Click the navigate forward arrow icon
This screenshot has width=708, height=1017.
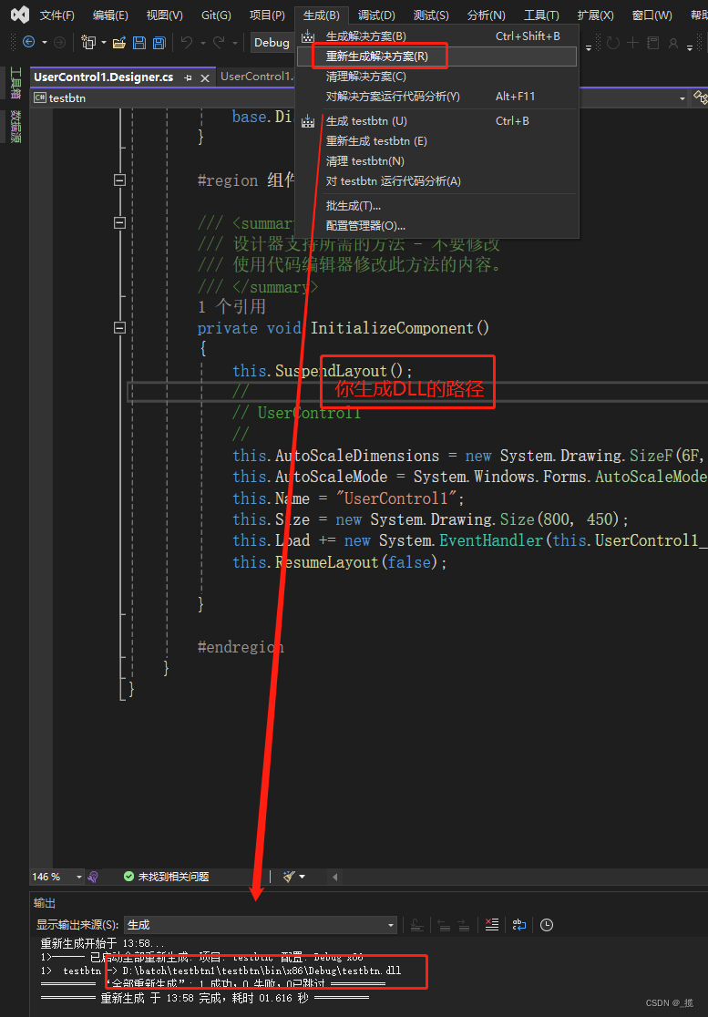(x=59, y=42)
